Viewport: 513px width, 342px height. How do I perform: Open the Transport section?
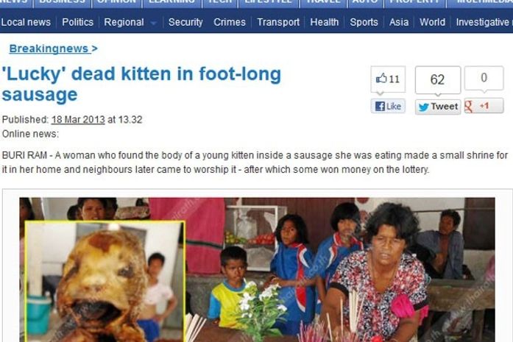tap(278, 22)
